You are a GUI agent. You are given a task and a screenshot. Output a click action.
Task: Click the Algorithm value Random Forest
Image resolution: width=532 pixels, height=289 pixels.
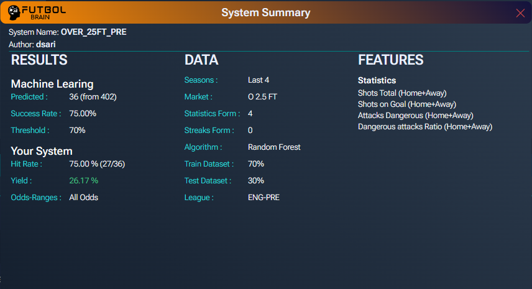[x=274, y=147]
